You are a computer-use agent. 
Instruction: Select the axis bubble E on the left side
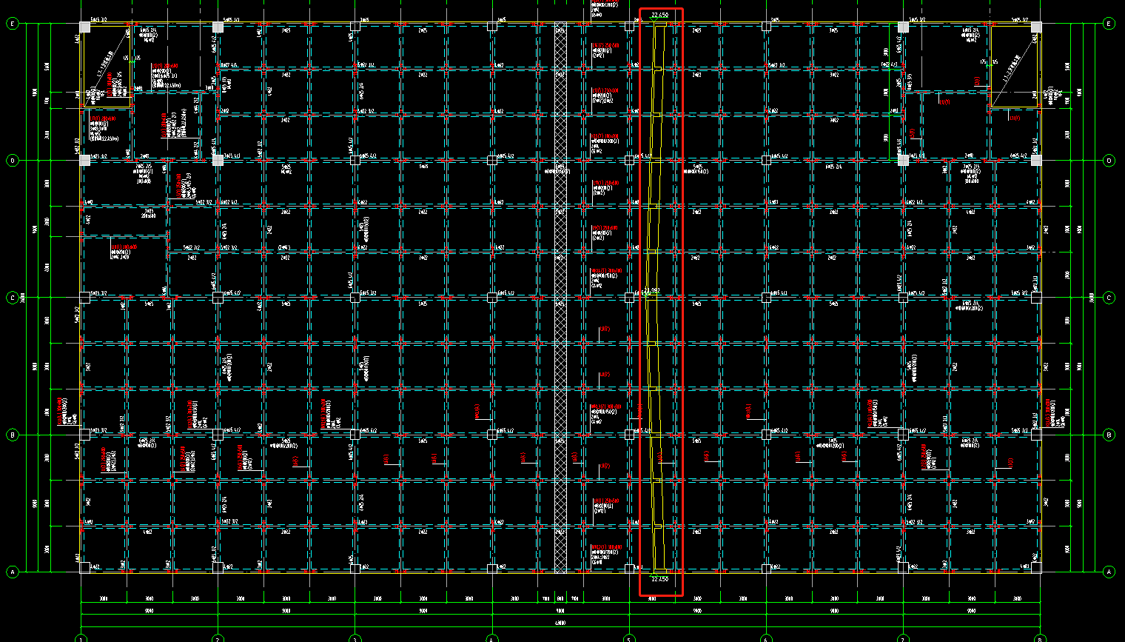pyautogui.click(x=12, y=24)
